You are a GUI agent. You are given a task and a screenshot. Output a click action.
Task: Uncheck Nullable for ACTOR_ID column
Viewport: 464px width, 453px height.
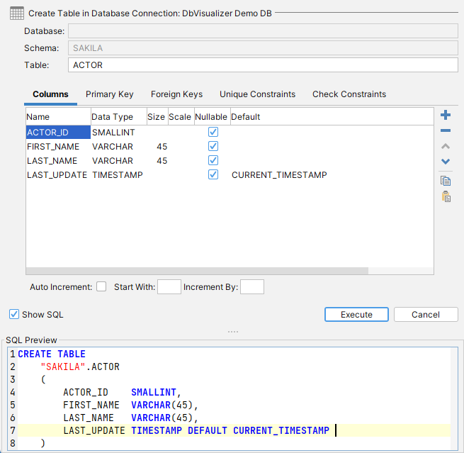(x=213, y=132)
